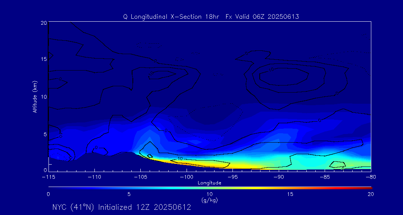Click the color scale label 5
The height and width of the screenshot is (215, 403).
pos(129,194)
